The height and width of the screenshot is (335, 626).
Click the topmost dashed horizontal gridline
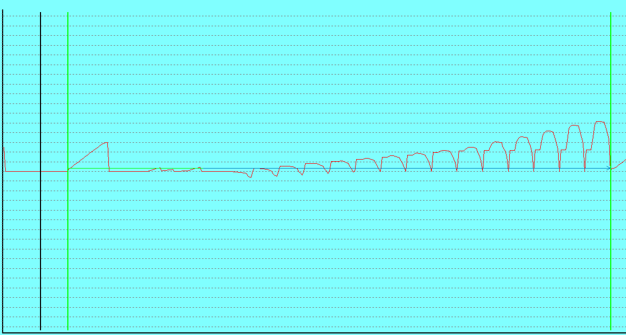316,16
